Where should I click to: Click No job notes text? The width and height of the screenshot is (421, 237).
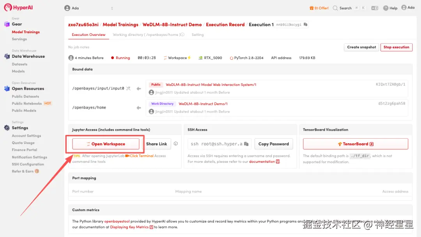click(x=79, y=47)
